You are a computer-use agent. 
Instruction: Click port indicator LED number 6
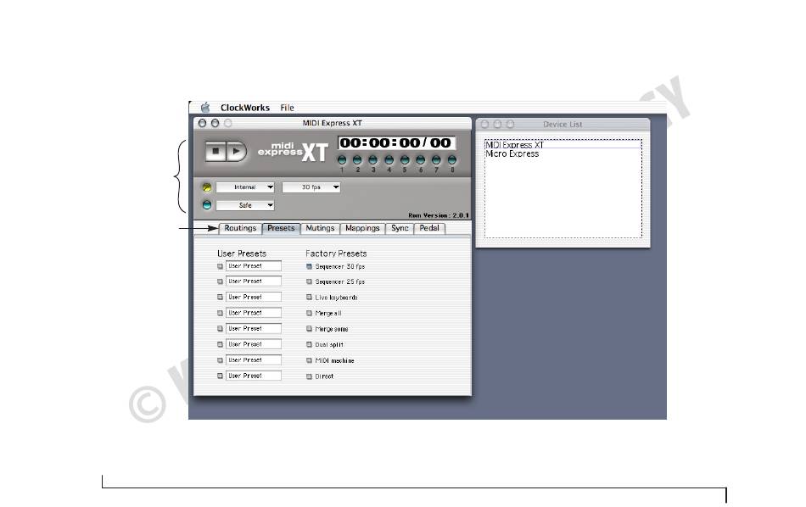coord(421,159)
